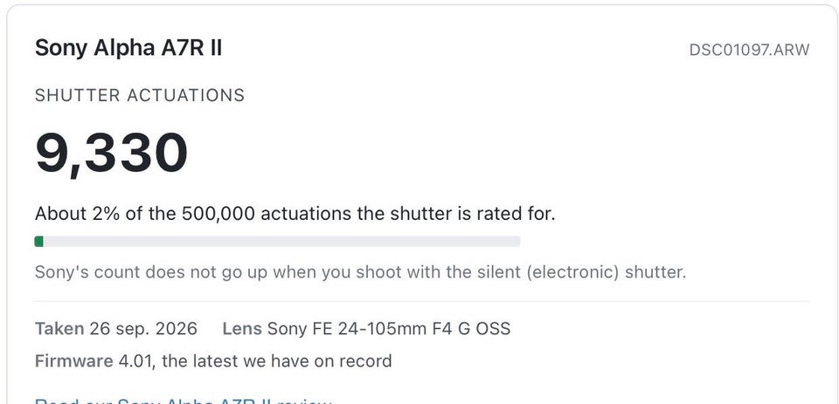This screenshot has height=404, width=839.
Task: Click 'actuations the shutter is rated for' text
Action: (408, 214)
